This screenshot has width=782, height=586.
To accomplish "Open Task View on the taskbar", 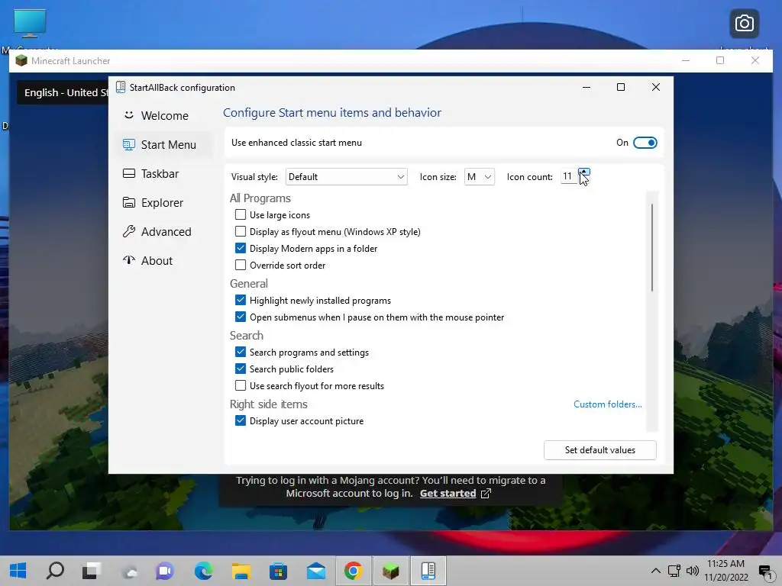I will tap(92, 571).
